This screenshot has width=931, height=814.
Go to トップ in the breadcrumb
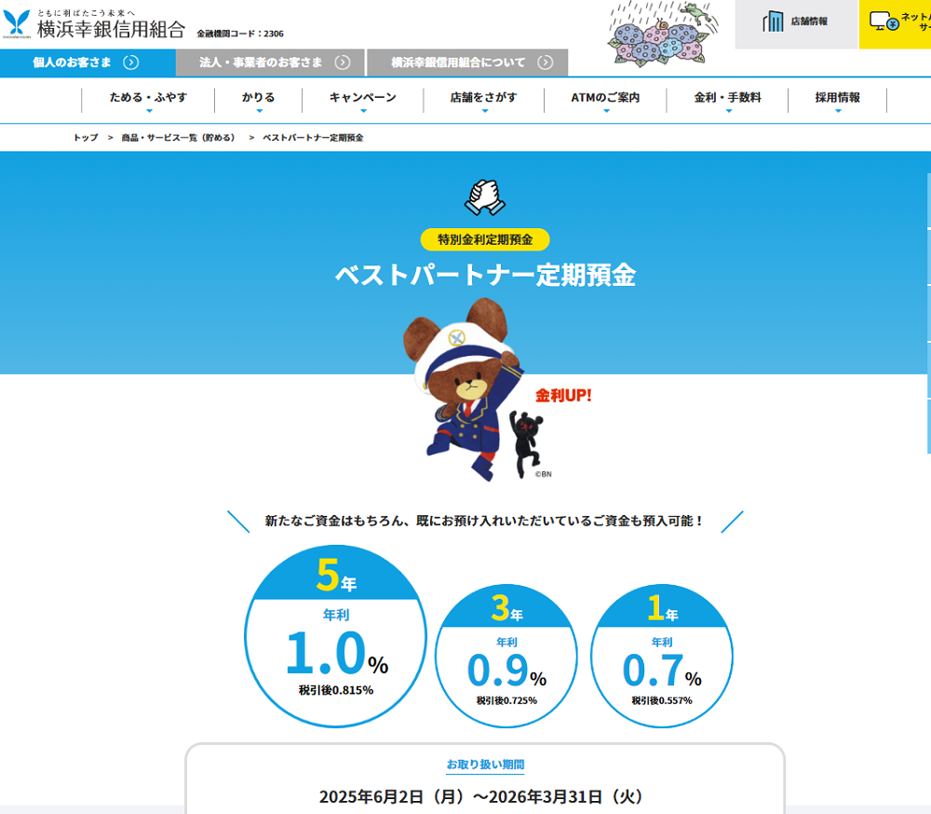pos(86,137)
